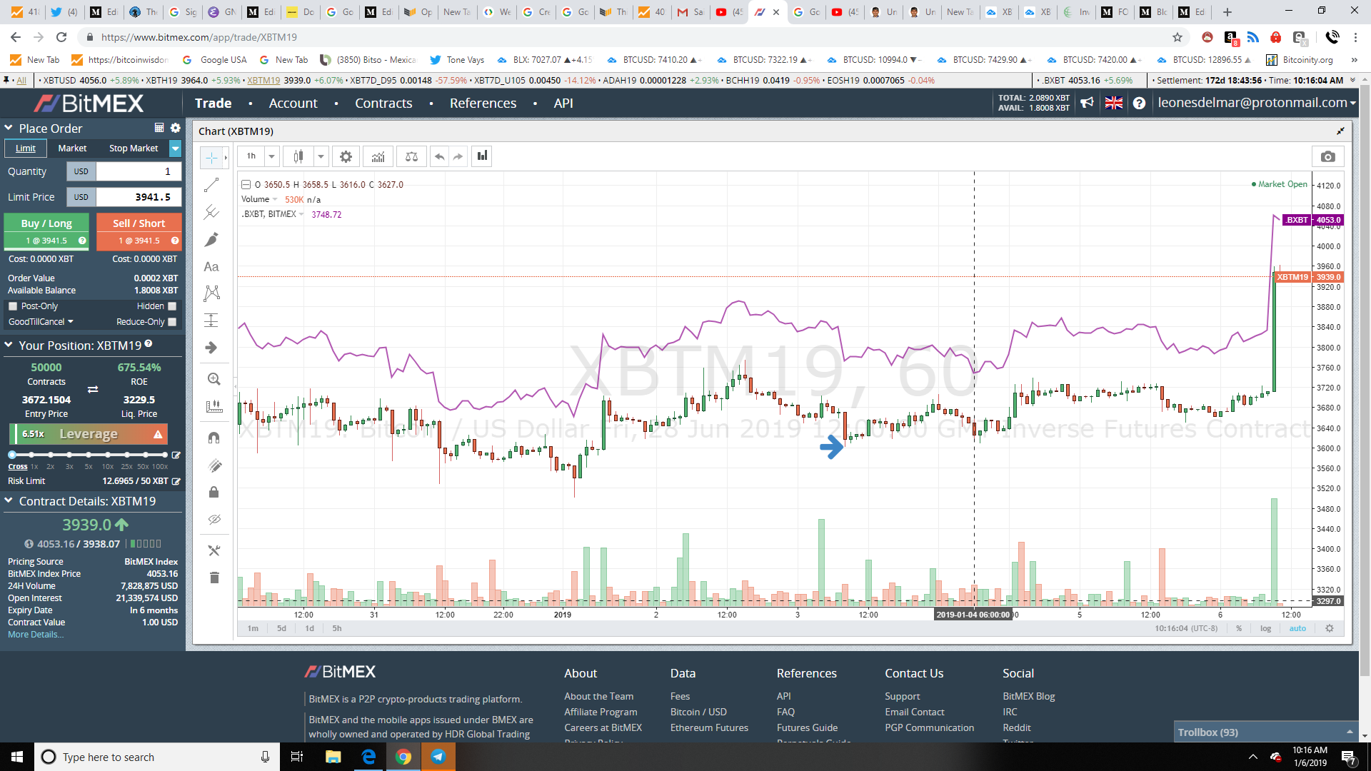Select the crosshair cursor tool

point(212,158)
